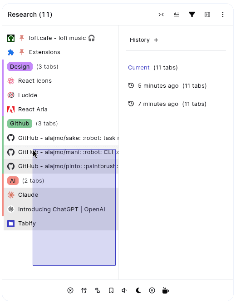Collapse the red AI group label
236x304 pixels.
tap(13, 181)
